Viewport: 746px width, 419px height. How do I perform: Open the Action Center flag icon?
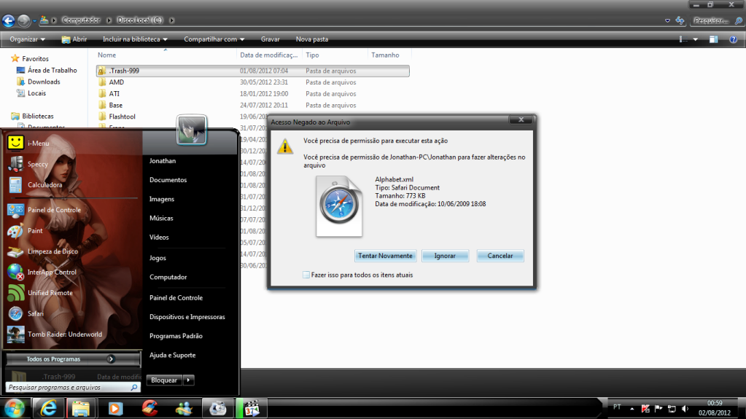click(658, 409)
